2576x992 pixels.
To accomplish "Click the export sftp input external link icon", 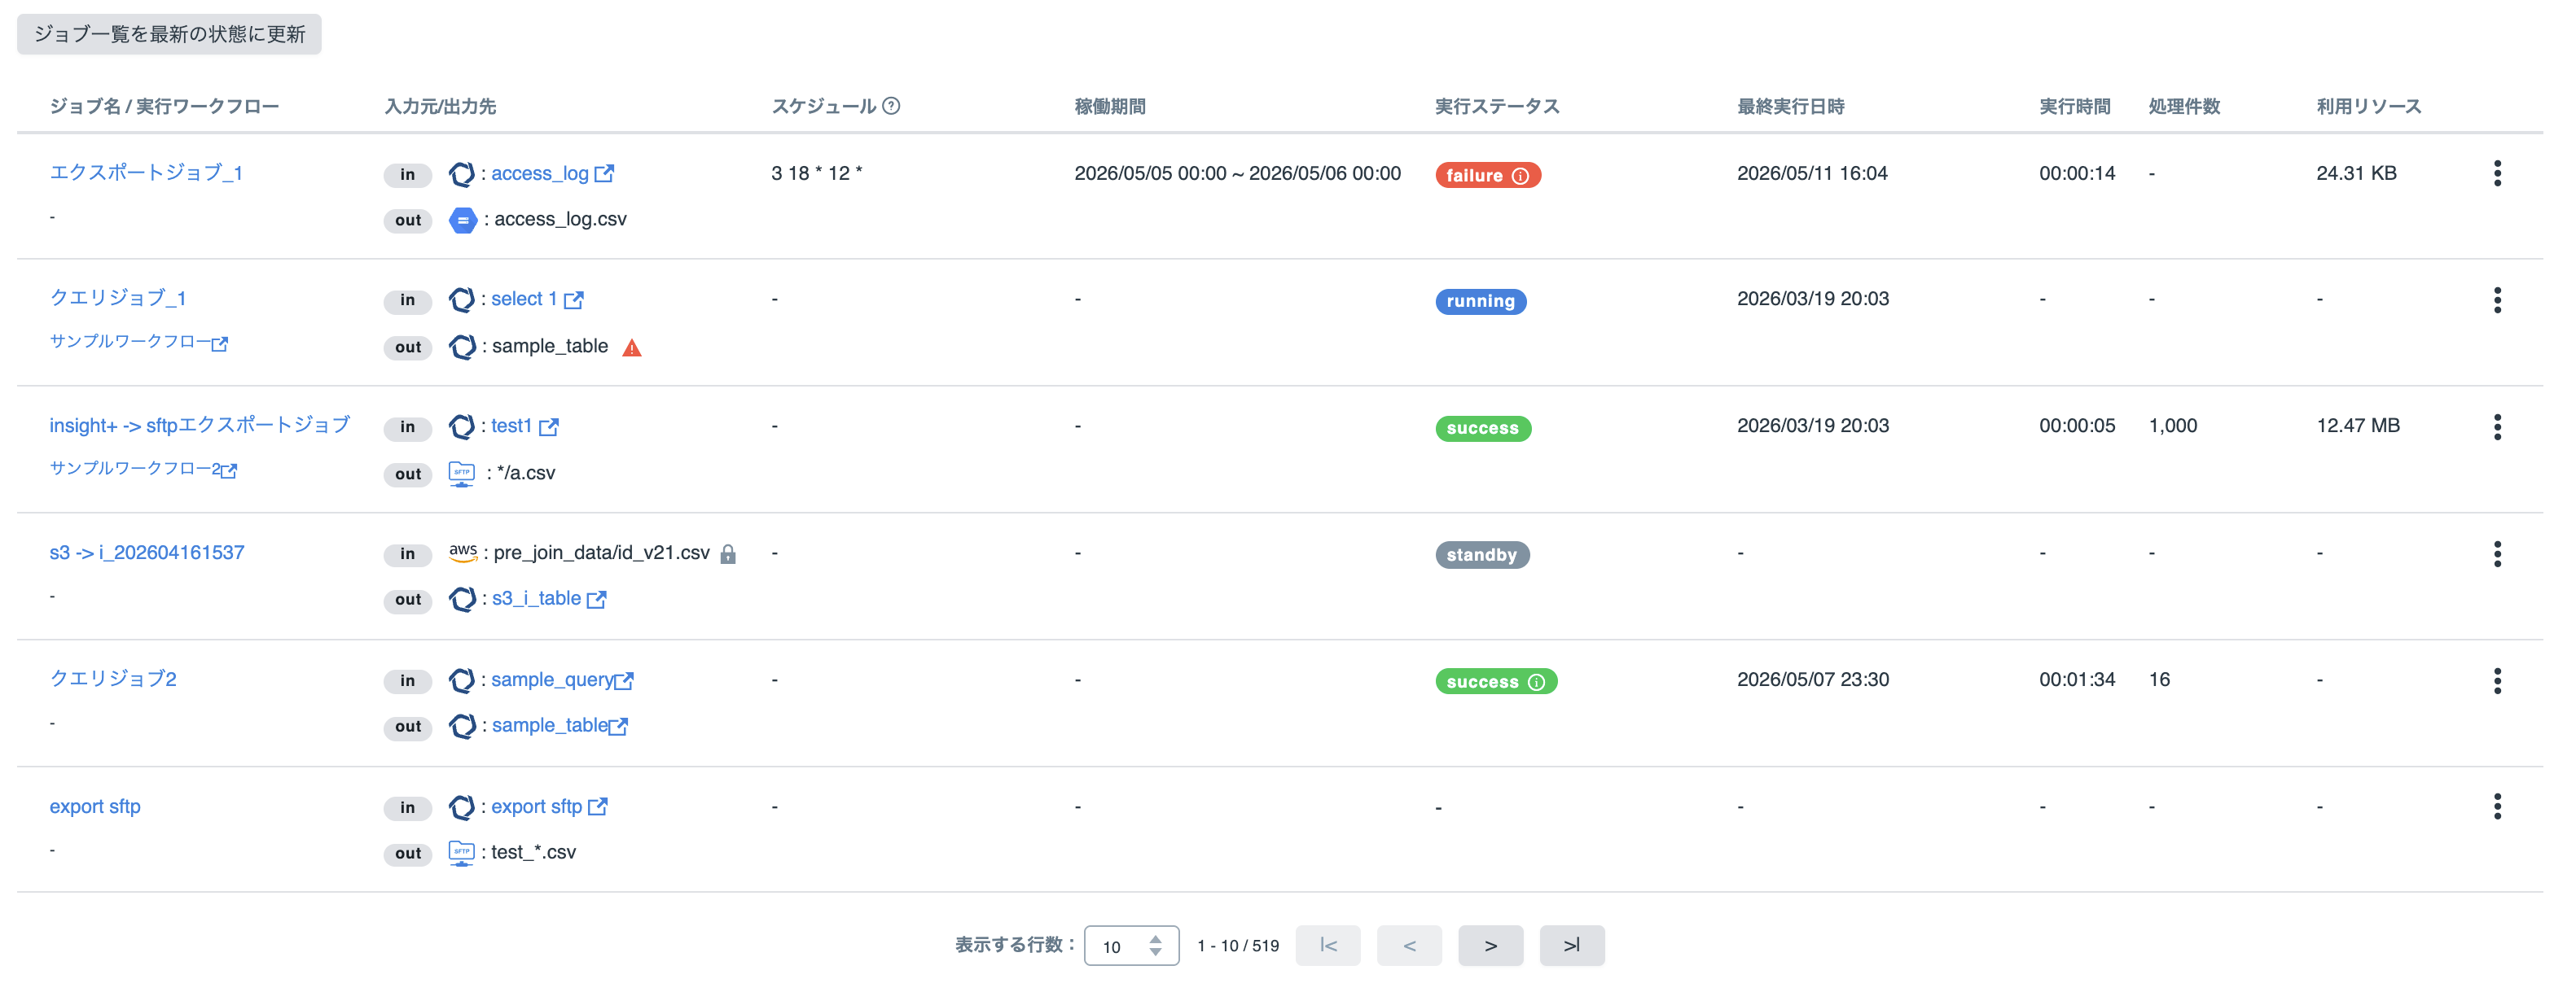I will (597, 807).
